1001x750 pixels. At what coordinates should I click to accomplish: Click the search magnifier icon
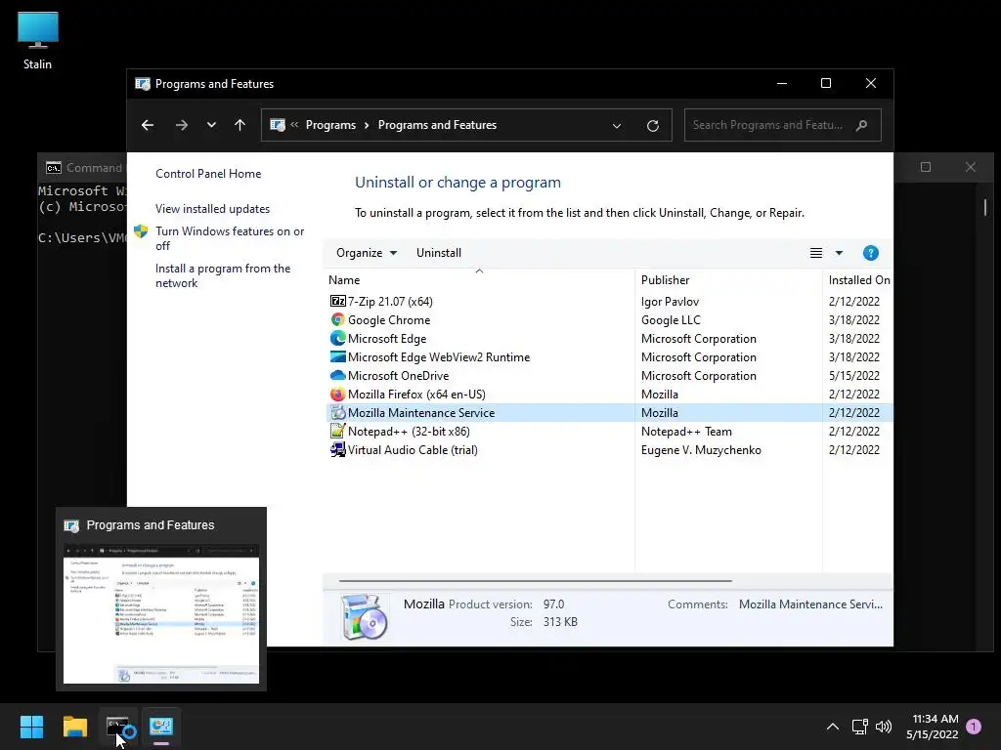click(x=861, y=125)
